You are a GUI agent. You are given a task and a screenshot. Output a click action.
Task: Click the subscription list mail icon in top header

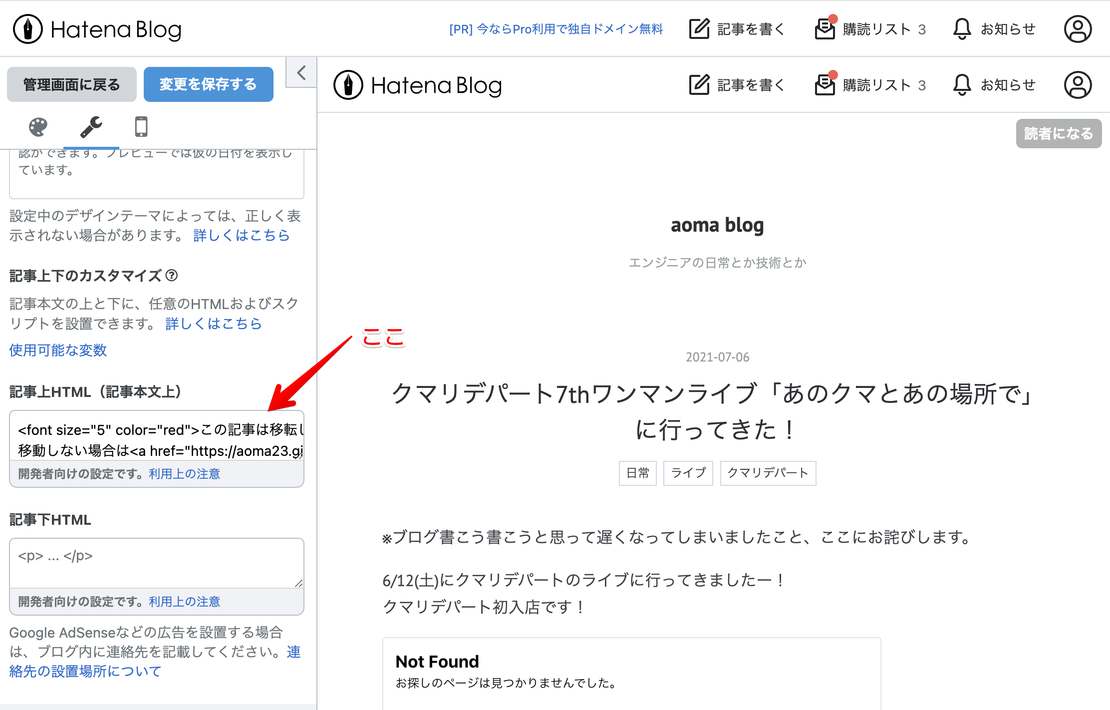coord(826,28)
